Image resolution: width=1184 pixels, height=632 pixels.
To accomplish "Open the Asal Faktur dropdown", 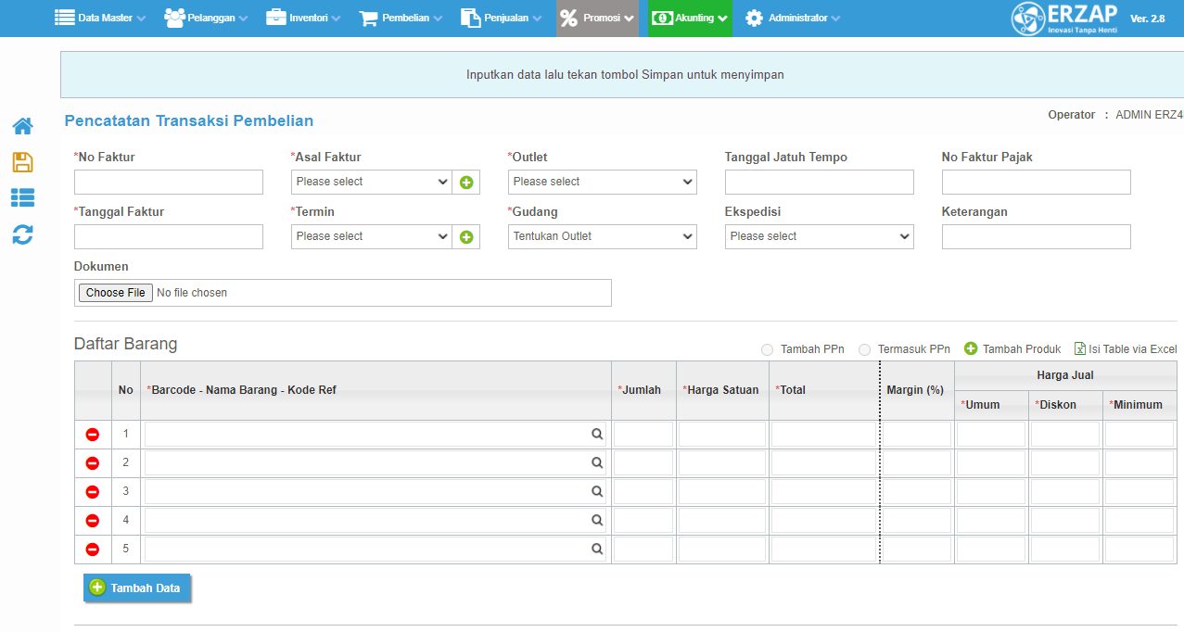I will point(372,183).
